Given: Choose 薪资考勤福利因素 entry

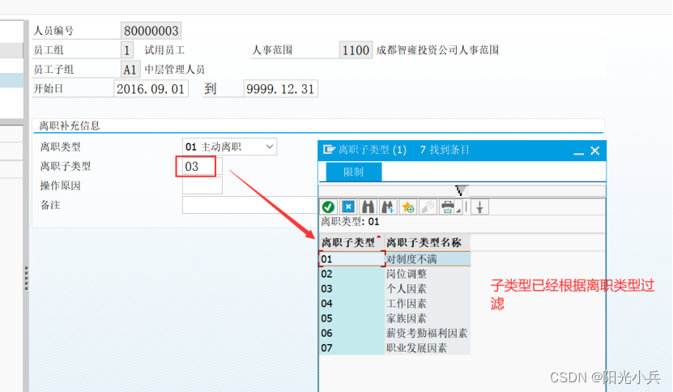Looking at the screenshot, I should coord(427,333).
